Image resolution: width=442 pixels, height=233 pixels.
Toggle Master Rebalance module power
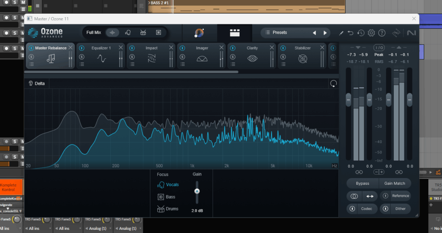(x=31, y=48)
